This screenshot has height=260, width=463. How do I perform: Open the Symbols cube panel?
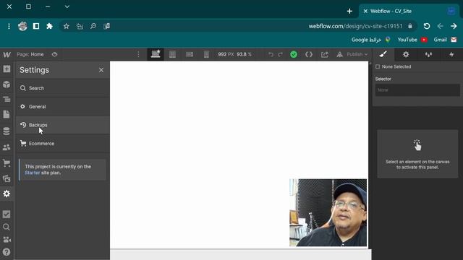tap(7, 84)
